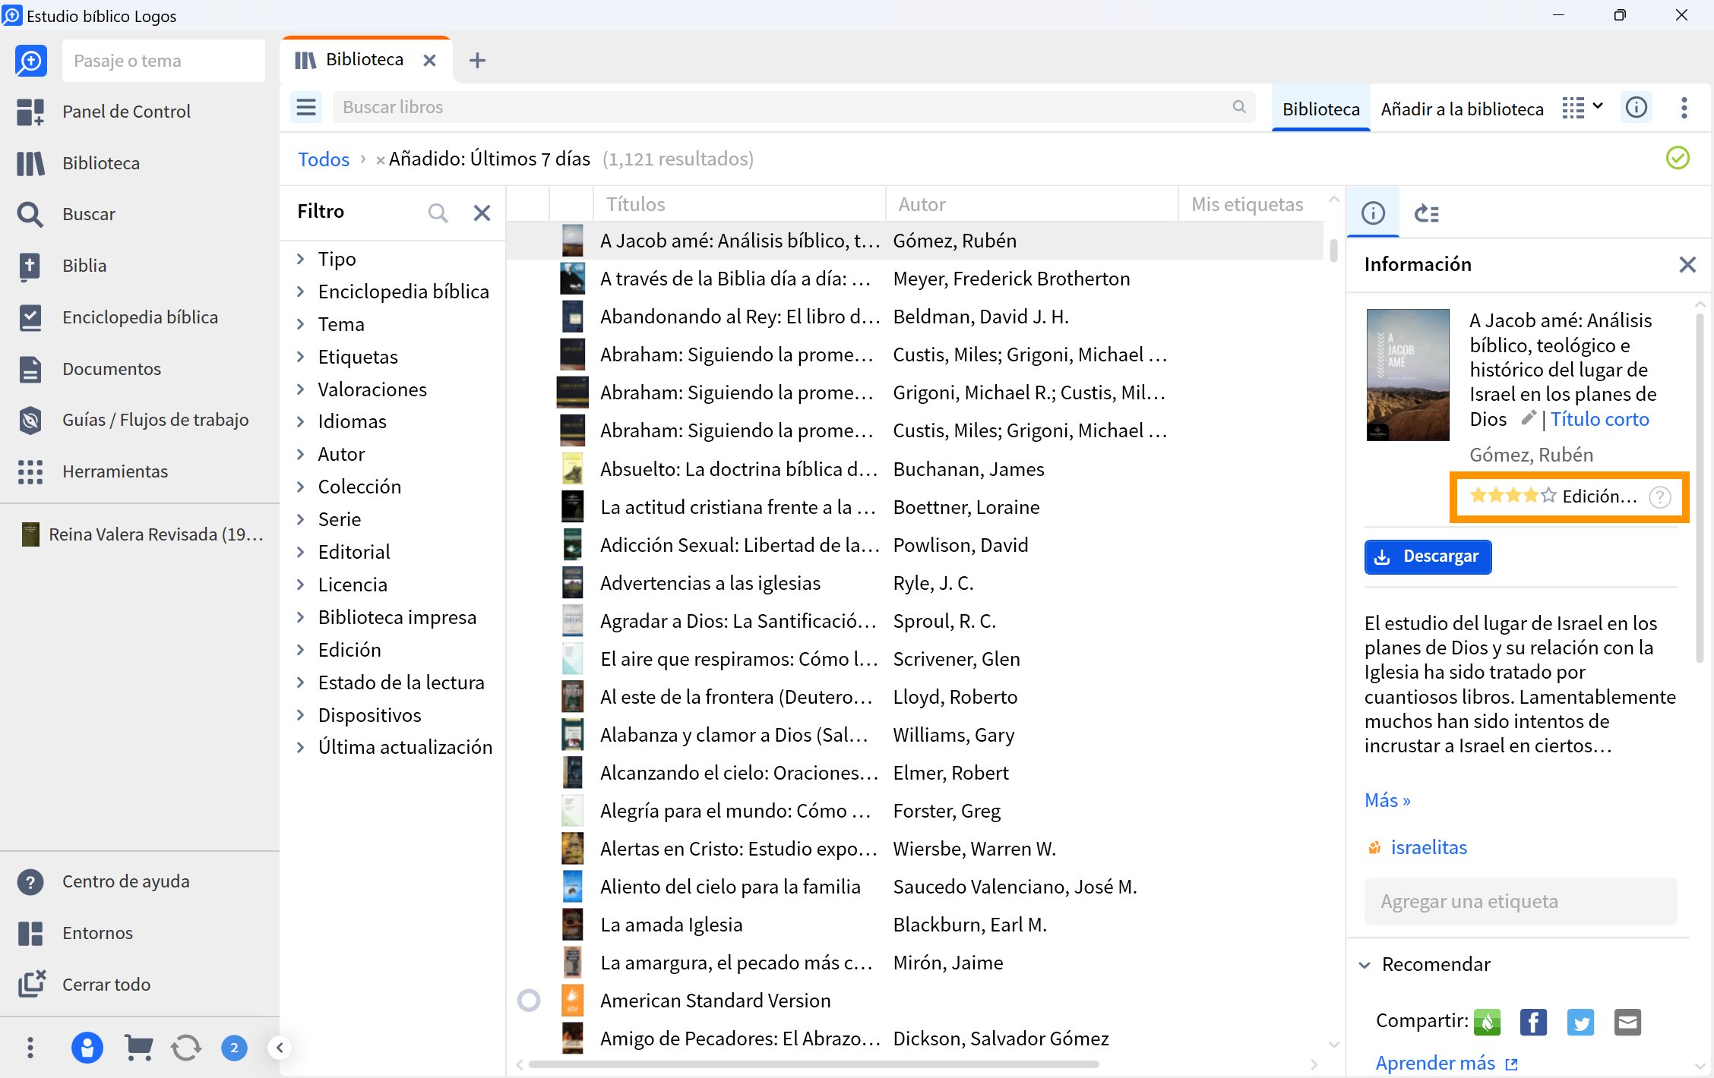1714x1078 pixels.
Task: Open Centro de ayuda help icon
Action: (30, 881)
